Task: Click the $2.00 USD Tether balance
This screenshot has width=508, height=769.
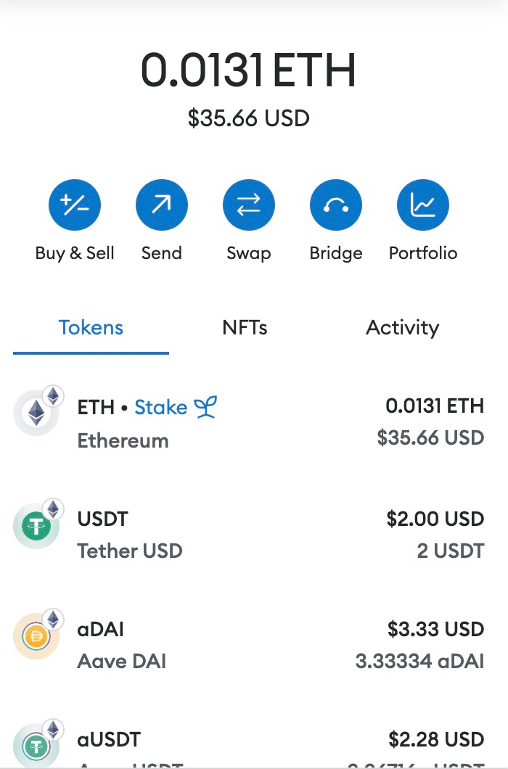Action: click(435, 519)
